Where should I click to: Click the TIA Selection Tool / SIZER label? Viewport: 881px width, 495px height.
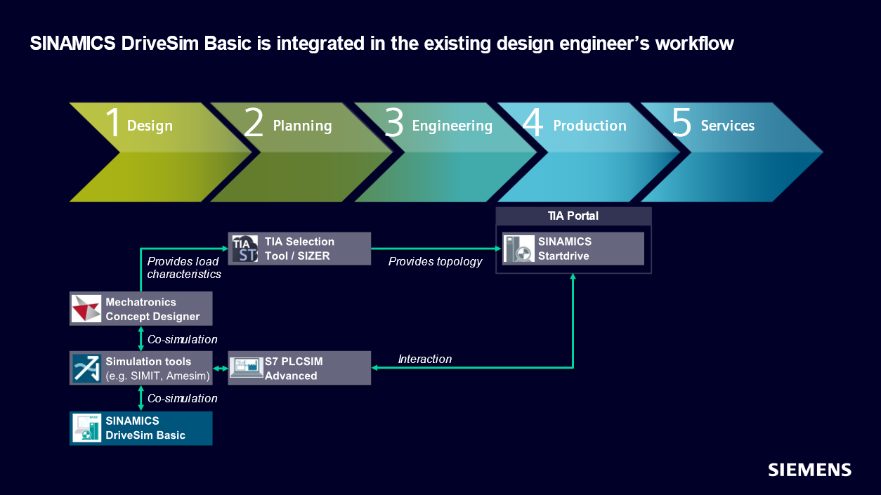(x=299, y=249)
